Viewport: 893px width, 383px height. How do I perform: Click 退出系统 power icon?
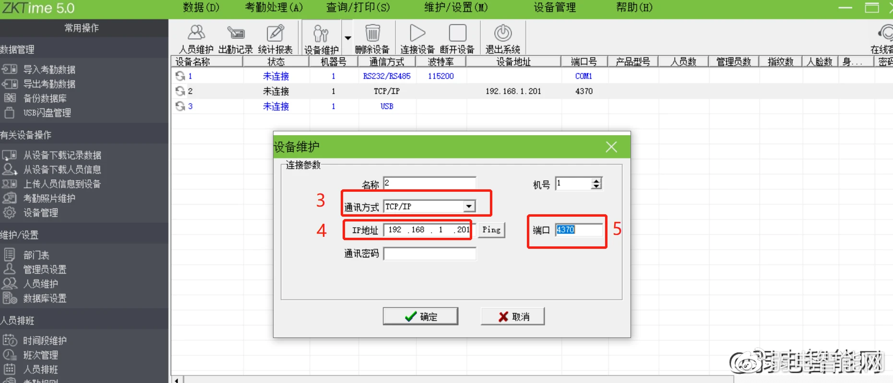(x=503, y=39)
